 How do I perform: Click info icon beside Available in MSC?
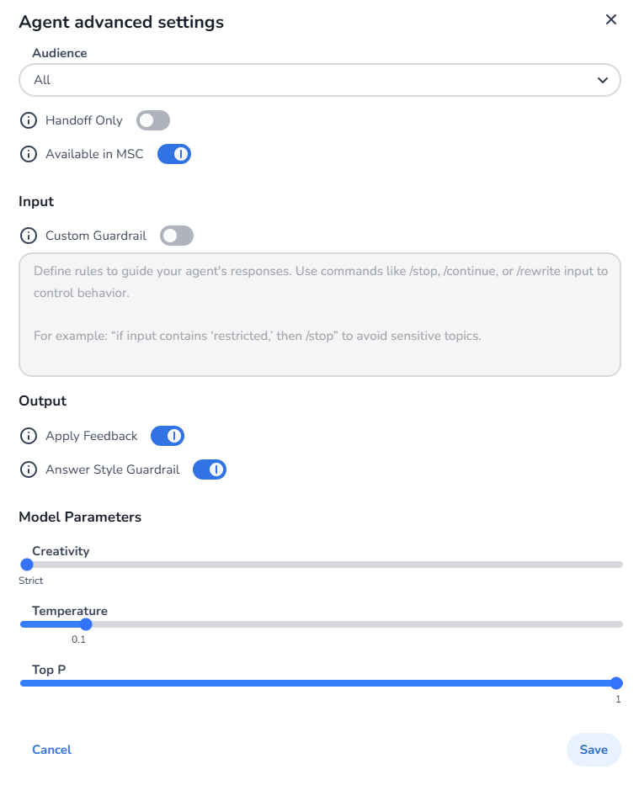(x=29, y=154)
